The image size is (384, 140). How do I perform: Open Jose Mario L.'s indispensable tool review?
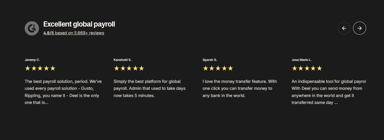[x=329, y=92]
